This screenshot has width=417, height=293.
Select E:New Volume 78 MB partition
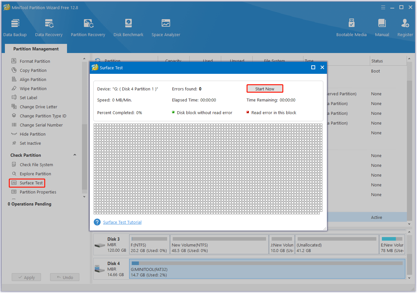click(x=392, y=244)
